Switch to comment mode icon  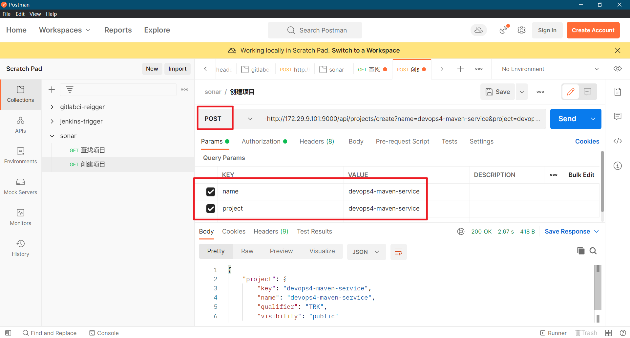pyautogui.click(x=587, y=92)
